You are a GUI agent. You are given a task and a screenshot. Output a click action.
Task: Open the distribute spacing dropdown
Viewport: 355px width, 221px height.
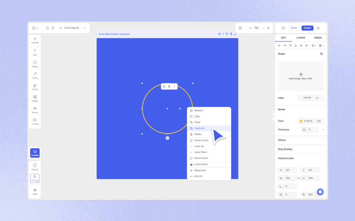coord(314,45)
